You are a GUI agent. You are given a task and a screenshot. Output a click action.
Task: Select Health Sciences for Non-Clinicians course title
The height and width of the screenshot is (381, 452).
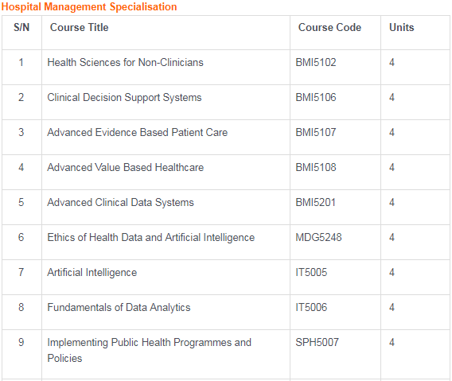(x=126, y=63)
